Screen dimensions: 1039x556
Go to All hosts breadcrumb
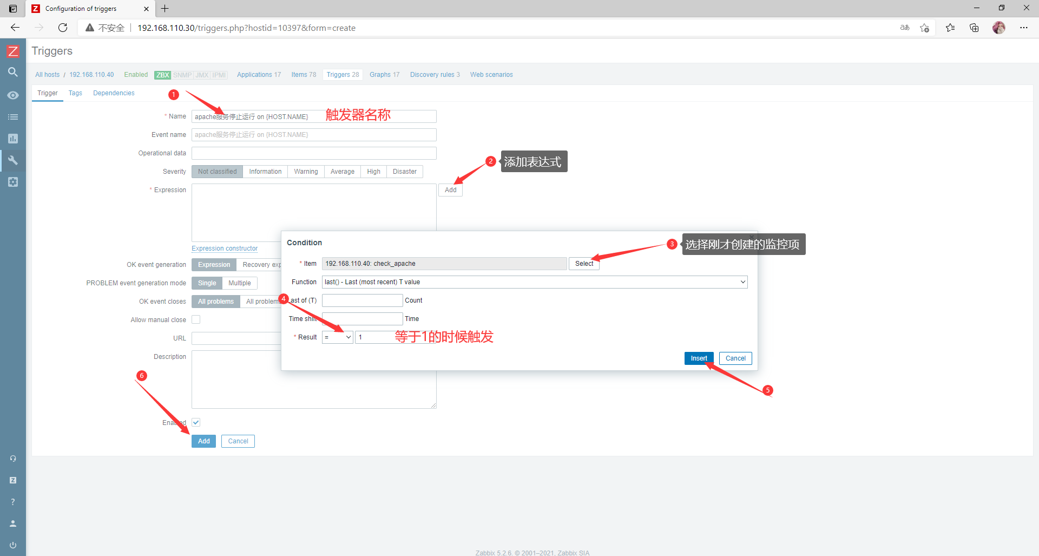coord(48,75)
